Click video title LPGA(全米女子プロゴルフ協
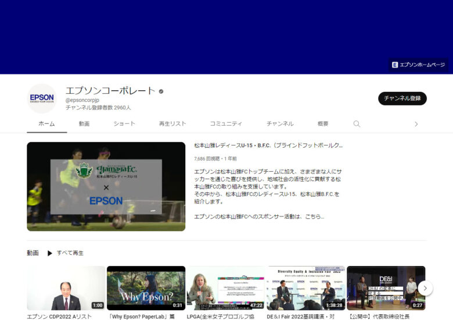The width and height of the screenshot is (453, 320). (221, 317)
